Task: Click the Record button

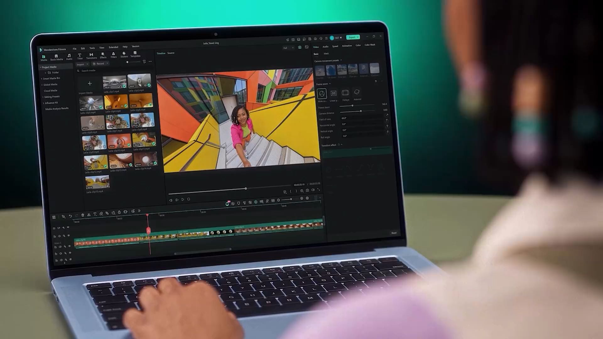Action: point(100,63)
